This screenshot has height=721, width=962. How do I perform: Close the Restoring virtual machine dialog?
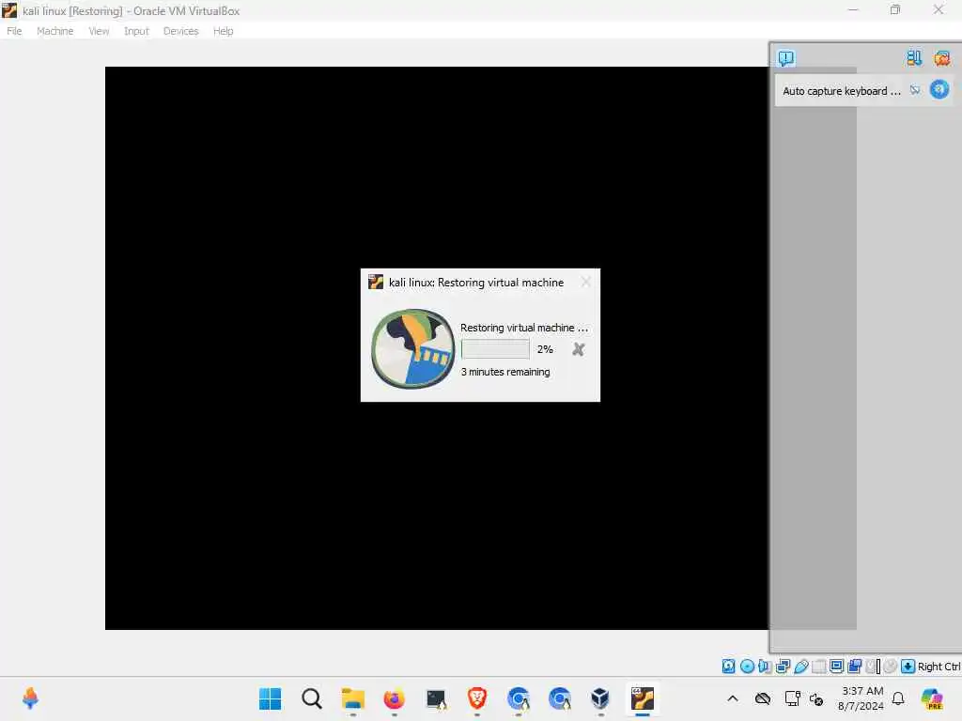tap(586, 282)
